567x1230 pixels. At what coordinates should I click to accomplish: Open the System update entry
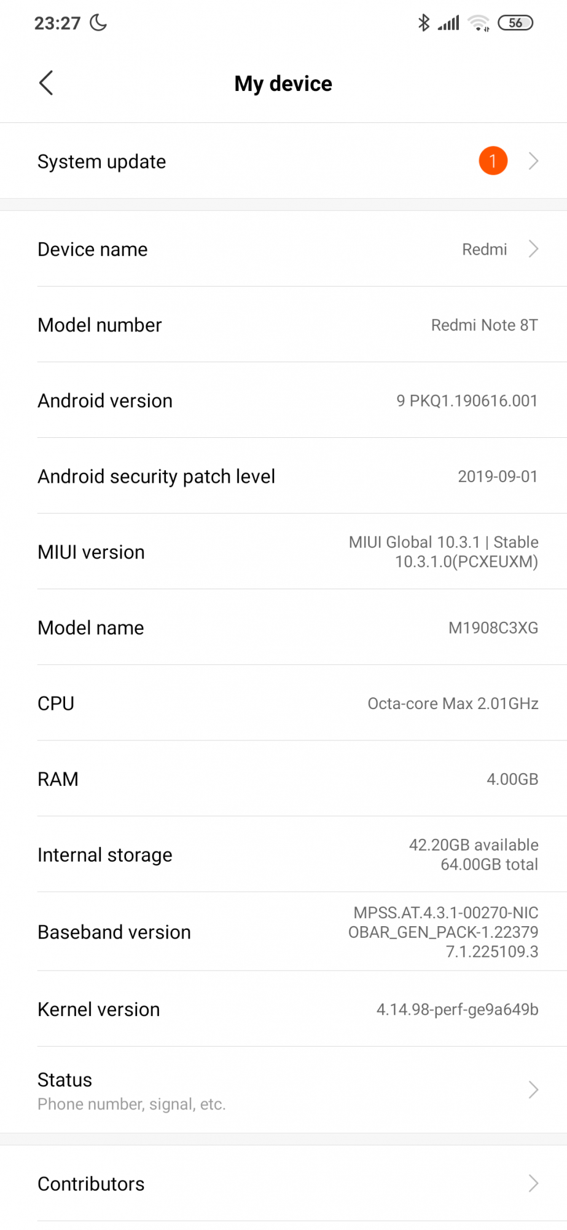[x=102, y=162]
